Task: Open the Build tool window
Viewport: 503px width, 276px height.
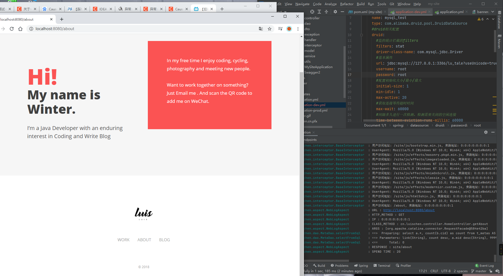Action: point(319,266)
